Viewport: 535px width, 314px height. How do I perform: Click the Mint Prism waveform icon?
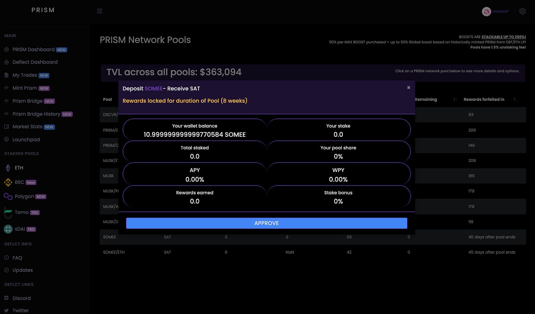click(x=6, y=88)
